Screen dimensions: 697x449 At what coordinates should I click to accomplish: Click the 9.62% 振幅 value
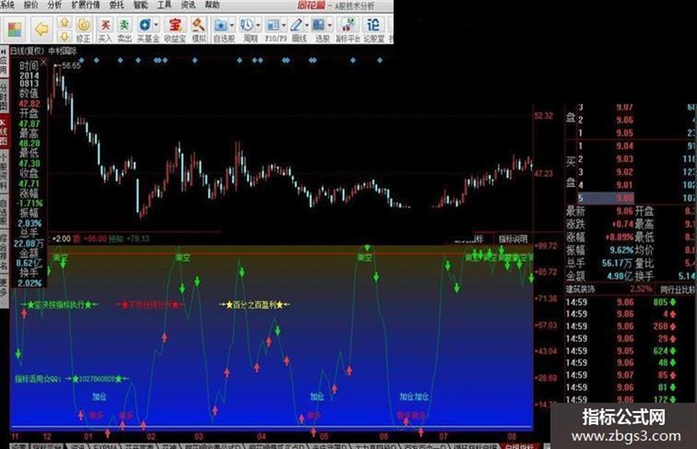(x=621, y=250)
